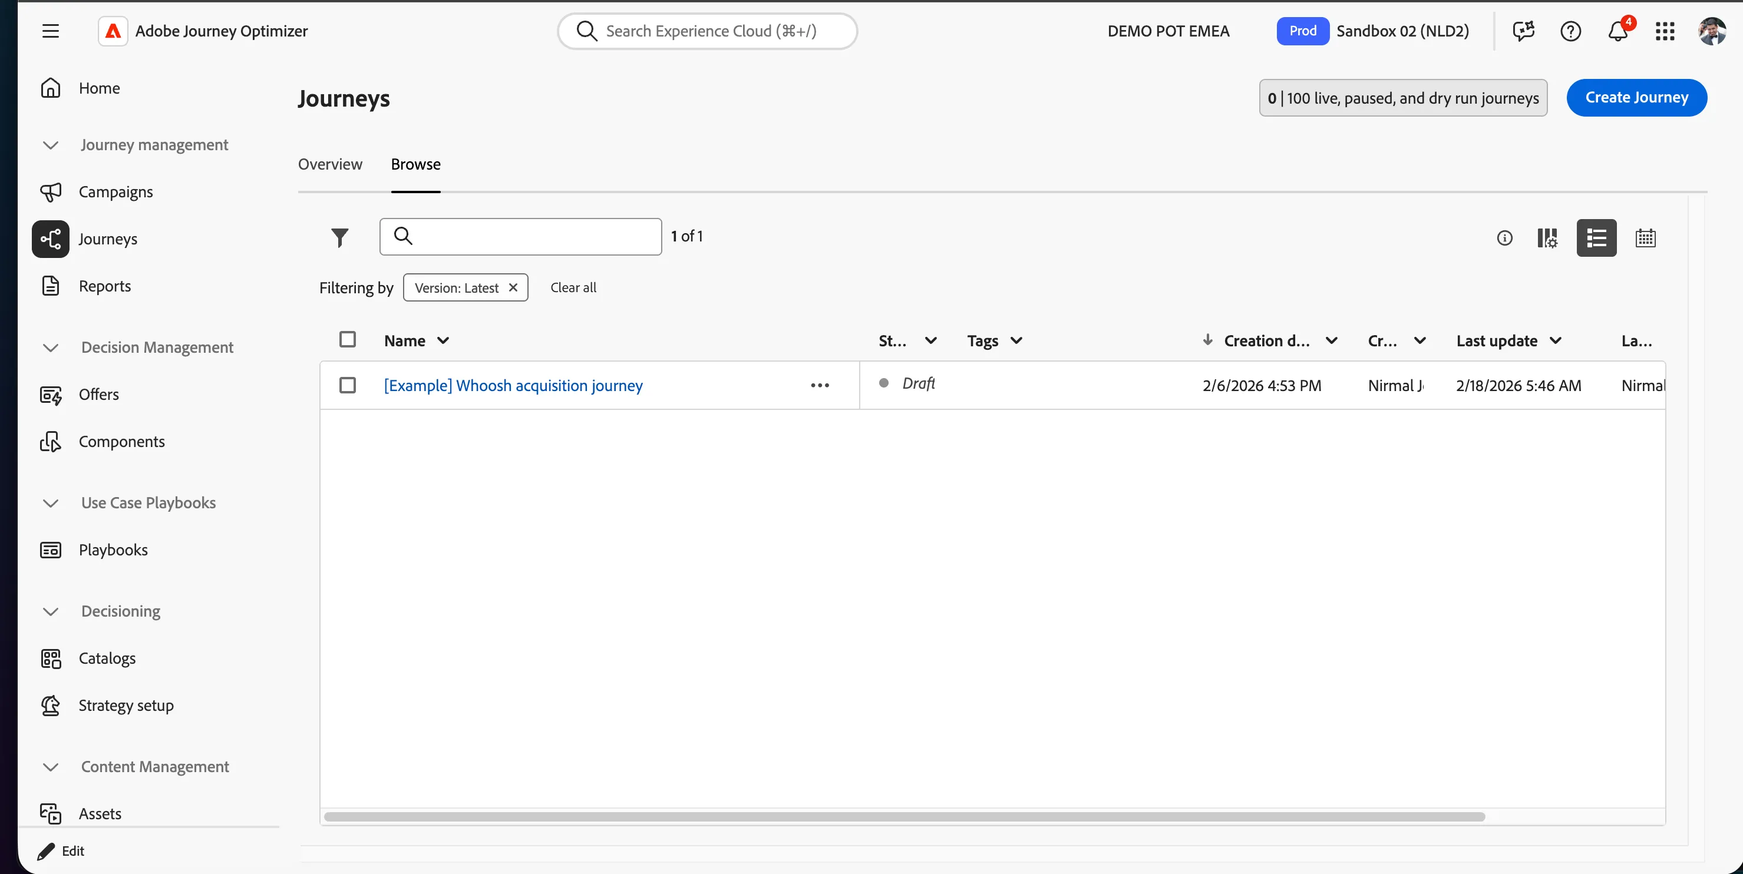This screenshot has height=874, width=1743.
Task: Open the Tags column dropdown
Action: pyautogui.click(x=1016, y=341)
